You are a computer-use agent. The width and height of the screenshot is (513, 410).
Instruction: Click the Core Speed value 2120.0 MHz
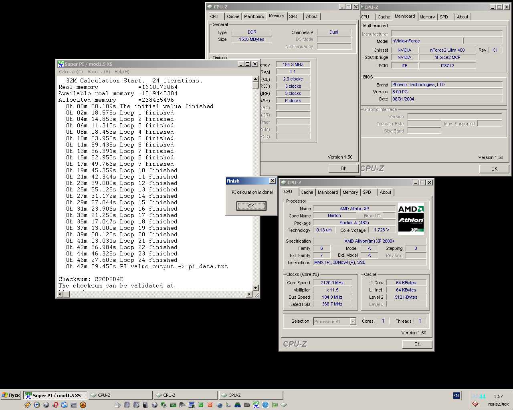coord(332,283)
